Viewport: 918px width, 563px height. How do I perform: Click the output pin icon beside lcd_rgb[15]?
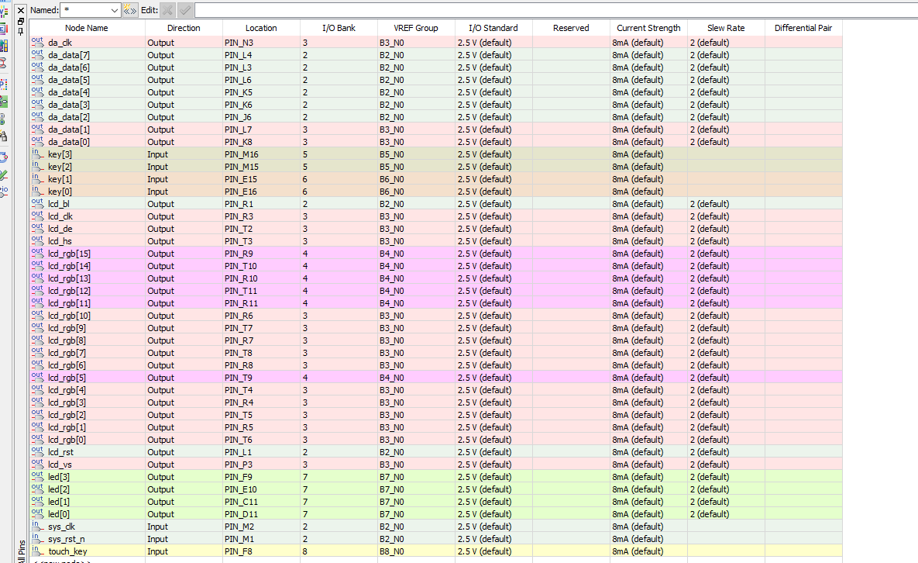(x=37, y=253)
